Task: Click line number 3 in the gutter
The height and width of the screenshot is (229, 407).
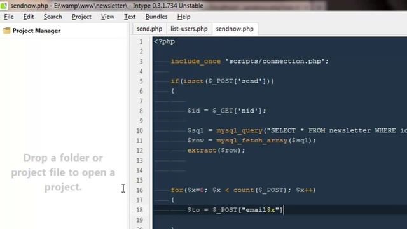Action: [x=141, y=61]
